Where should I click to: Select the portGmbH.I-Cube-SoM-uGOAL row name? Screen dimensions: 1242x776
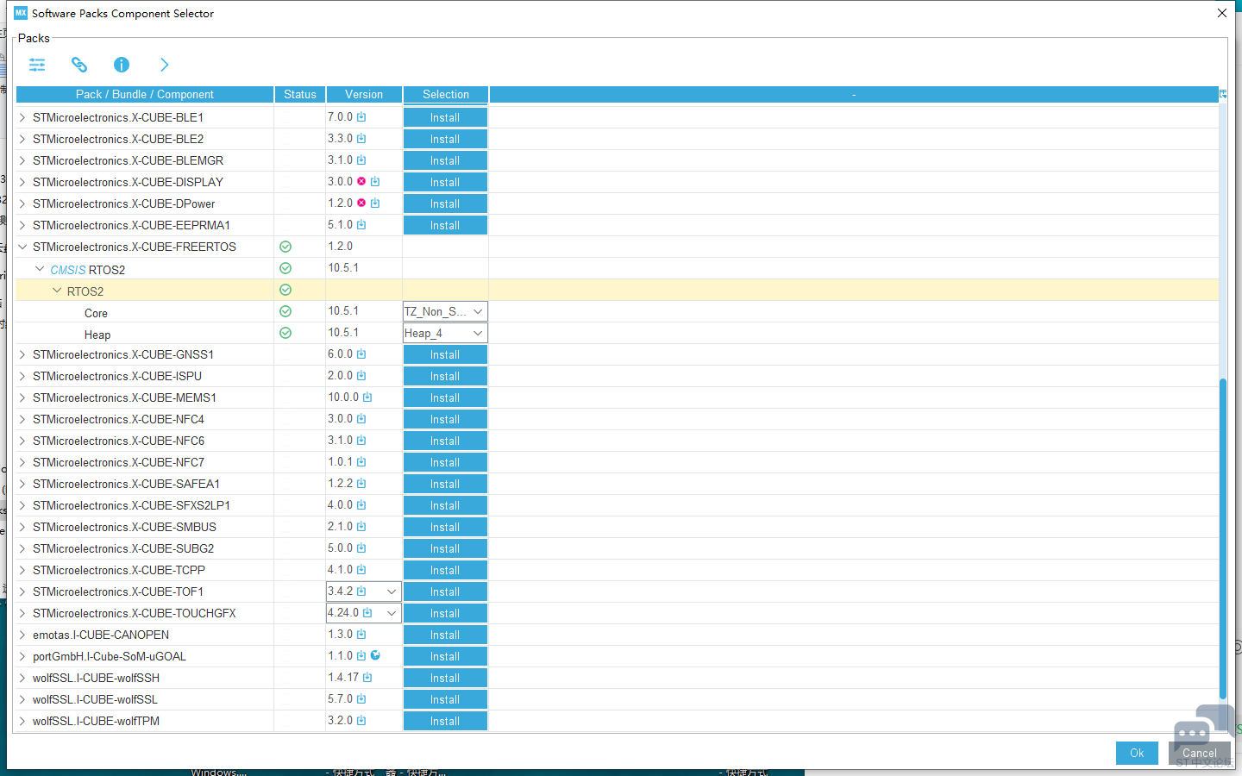pos(110,656)
